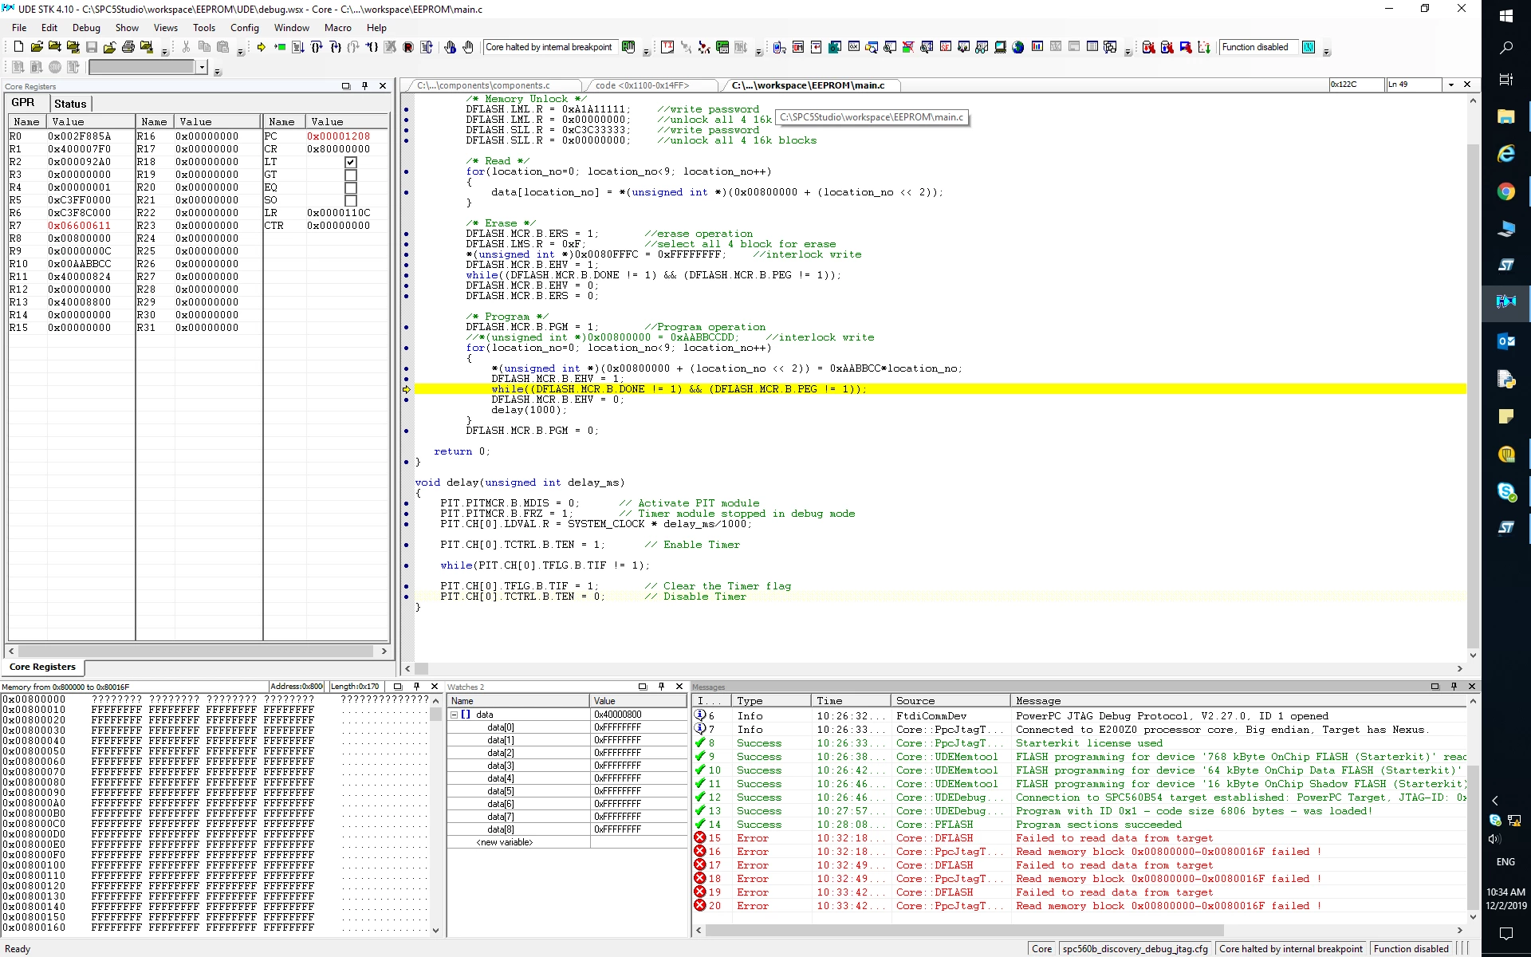Click the 0x122C address field above editor
Screen dimensions: 1531x957
click(1356, 85)
